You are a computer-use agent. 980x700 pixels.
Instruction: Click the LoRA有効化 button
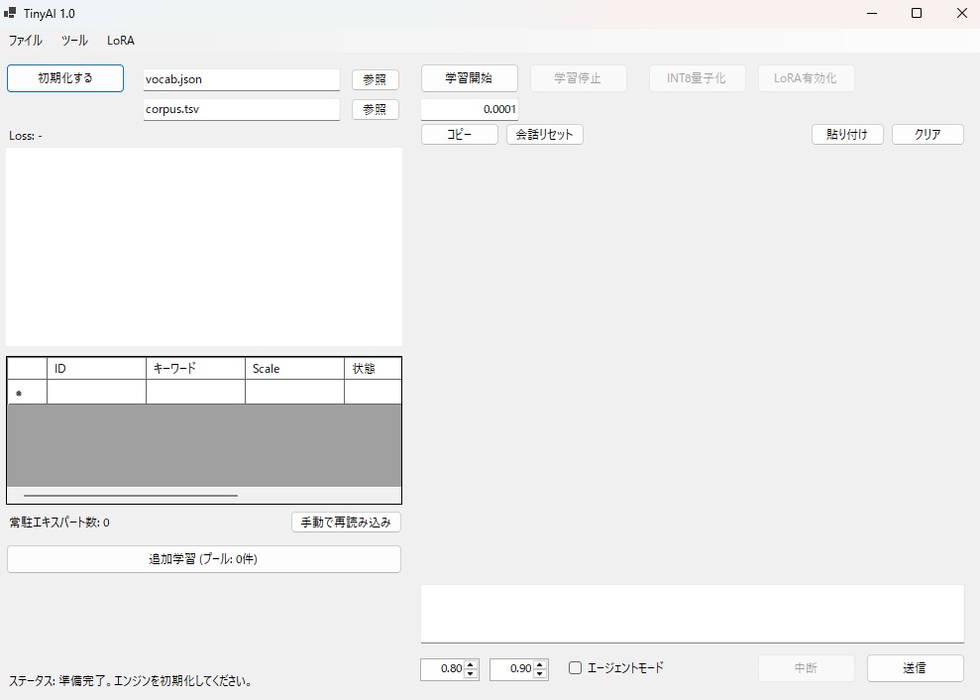click(806, 78)
